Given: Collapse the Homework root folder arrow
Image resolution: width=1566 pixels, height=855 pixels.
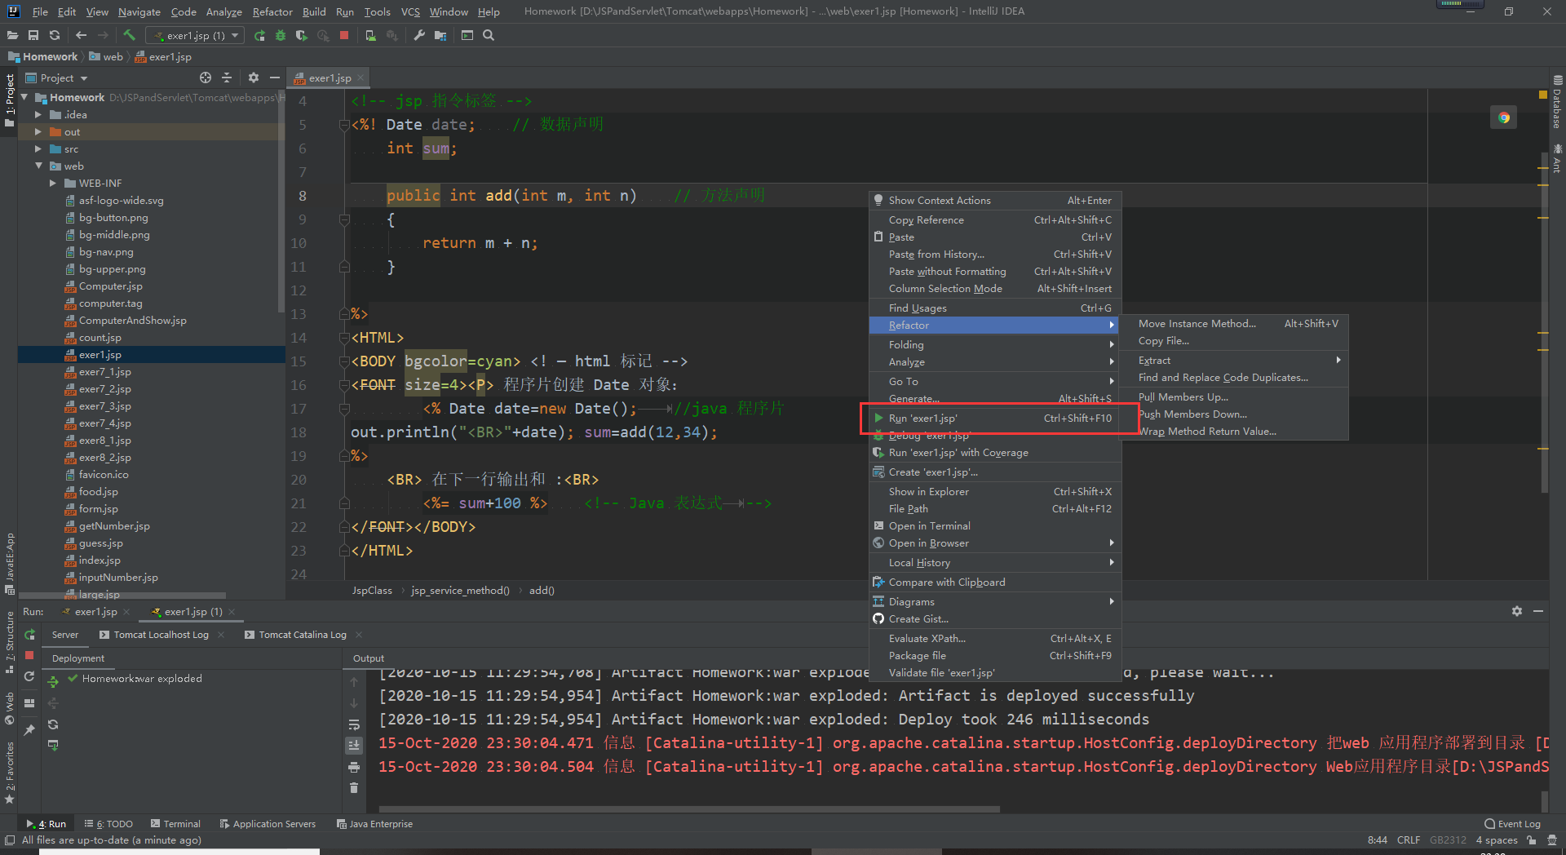Looking at the screenshot, I should pos(24,97).
